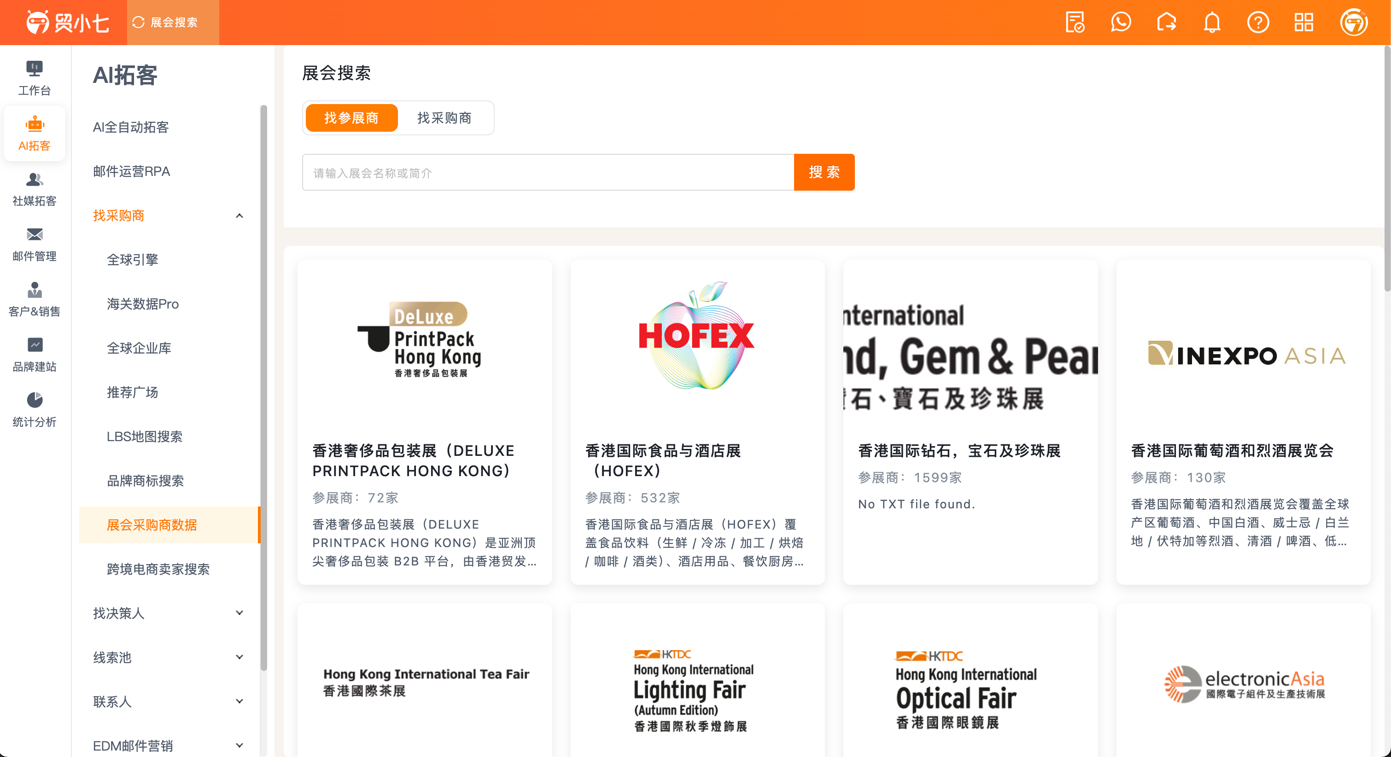The height and width of the screenshot is (757, 1391).
Task: Click the orange 搜索 button
Action: tap(824, 172)
